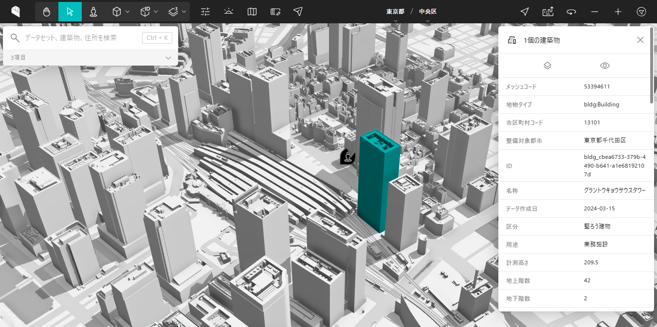Screen dimensions: 657x327
Task: Open the sunlight time settings
Action: tap(229, 12)
